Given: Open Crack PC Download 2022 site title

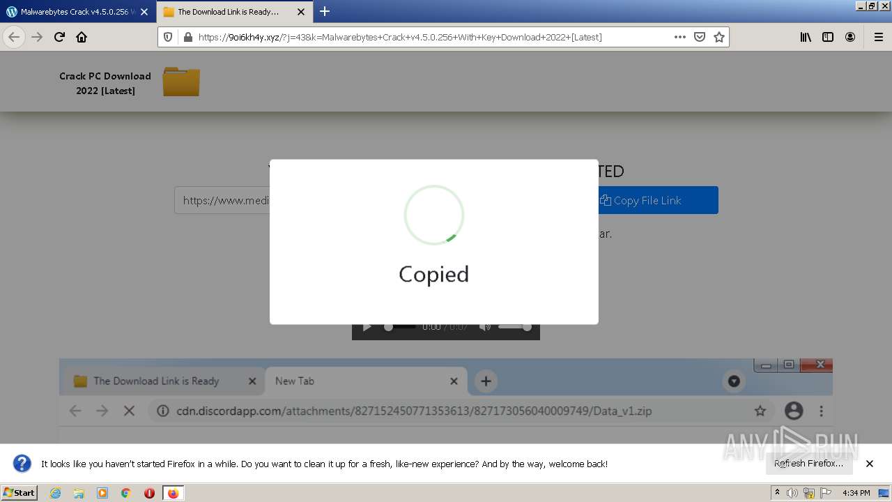Looking at the screenshot, I should coord(105,83).
